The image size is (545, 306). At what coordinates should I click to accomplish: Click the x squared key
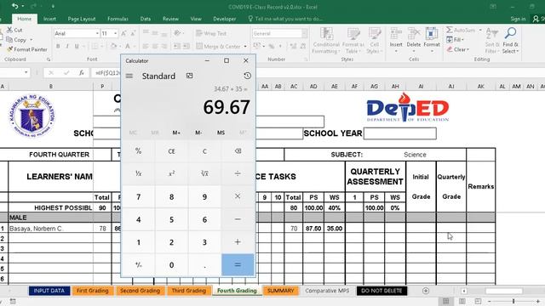point(171,173)
